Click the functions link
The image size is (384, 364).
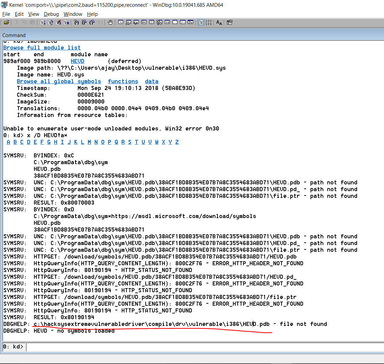click(x=123, y=81)
